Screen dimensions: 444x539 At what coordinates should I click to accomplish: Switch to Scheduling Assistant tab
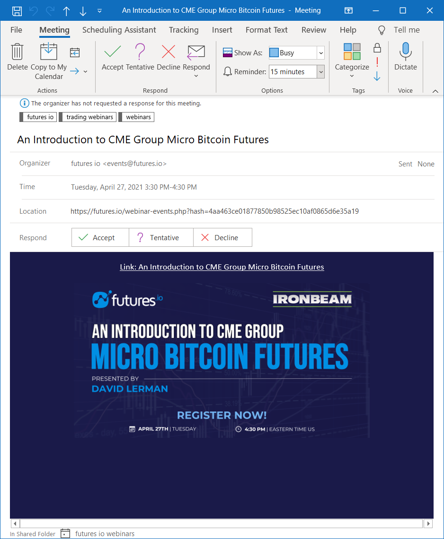point(119,30)
